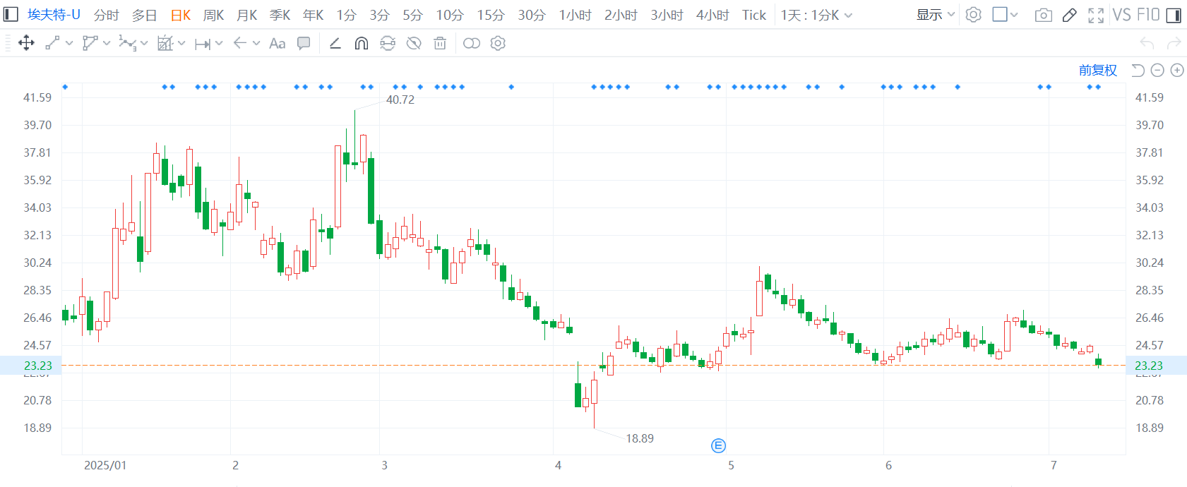
Task: Switch to the 分时 tab
Action: point(107,15)
